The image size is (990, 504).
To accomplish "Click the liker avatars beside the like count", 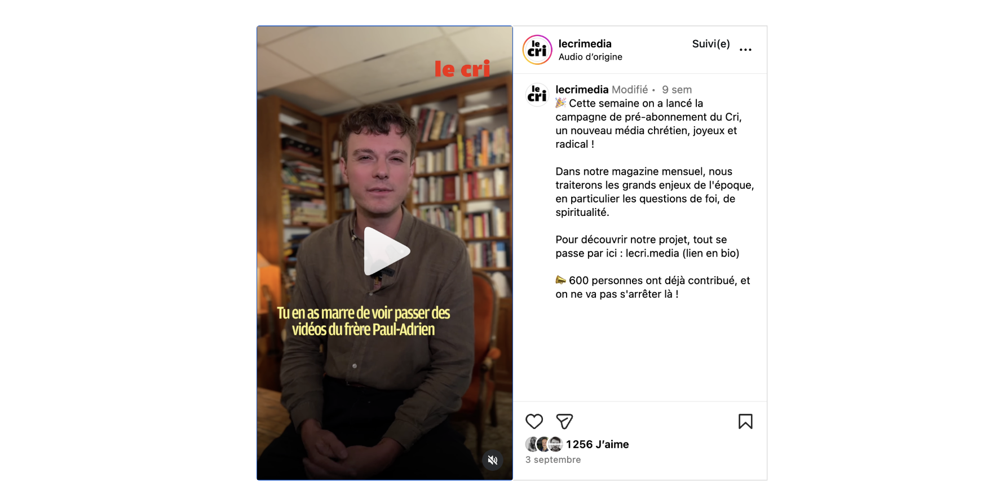I will pos(544,444).
